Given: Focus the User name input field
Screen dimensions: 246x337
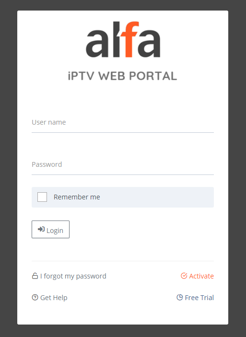Looking at the screenshot, I should 123,122.
